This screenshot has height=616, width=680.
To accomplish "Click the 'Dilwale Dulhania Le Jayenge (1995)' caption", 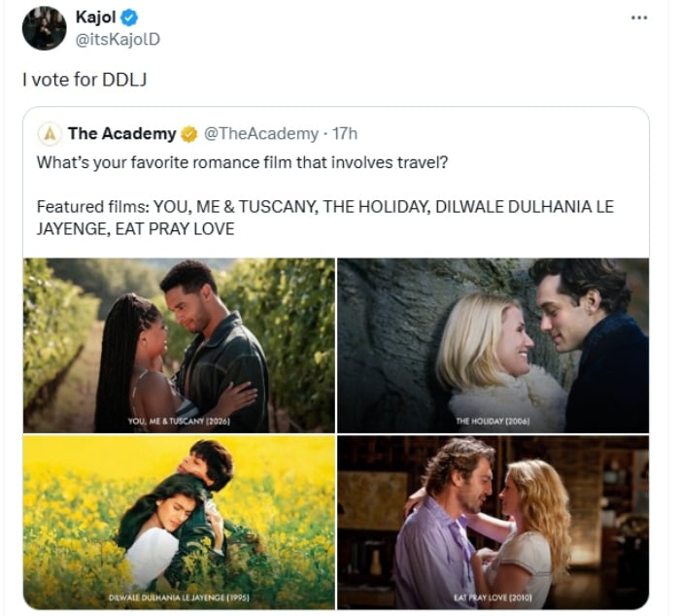I will [179, 598].
